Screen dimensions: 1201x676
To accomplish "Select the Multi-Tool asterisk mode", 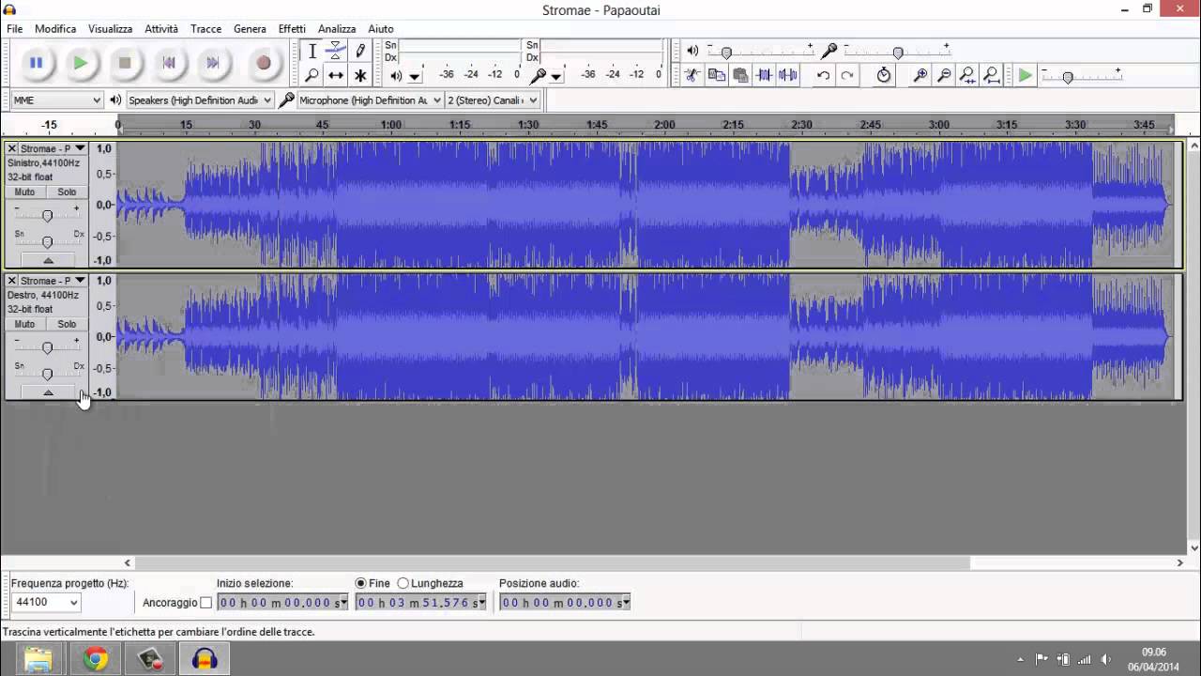I will (360, 75).
